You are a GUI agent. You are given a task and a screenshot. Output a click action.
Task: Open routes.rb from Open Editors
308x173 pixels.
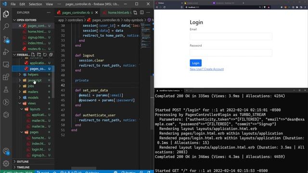point(33,49)
